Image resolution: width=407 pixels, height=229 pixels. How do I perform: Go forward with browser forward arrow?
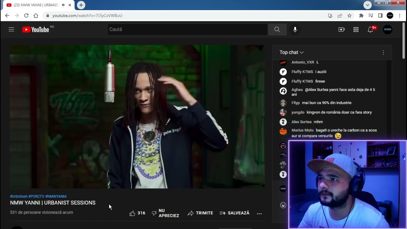point(17,16)
